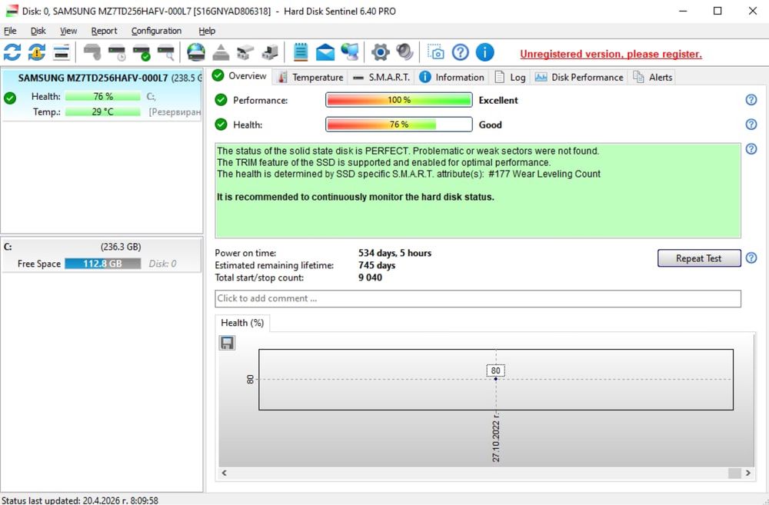The width and height of the screenshot is (769, 505).
Task: Click the 534 days, 5 hours value
Action: point(394,253)
